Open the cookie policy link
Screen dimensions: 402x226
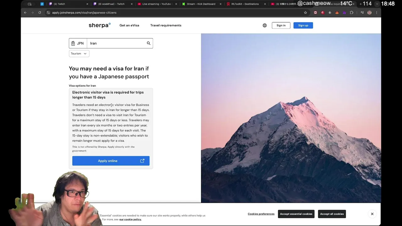coord(130,219)
